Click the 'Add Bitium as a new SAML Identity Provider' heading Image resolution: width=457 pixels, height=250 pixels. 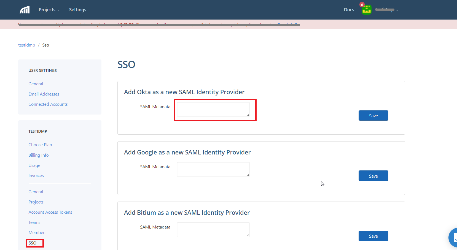point(187,213)
